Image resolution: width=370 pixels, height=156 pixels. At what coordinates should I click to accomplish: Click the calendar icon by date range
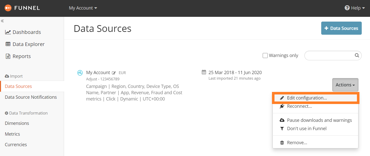click(x=204, y=72)
